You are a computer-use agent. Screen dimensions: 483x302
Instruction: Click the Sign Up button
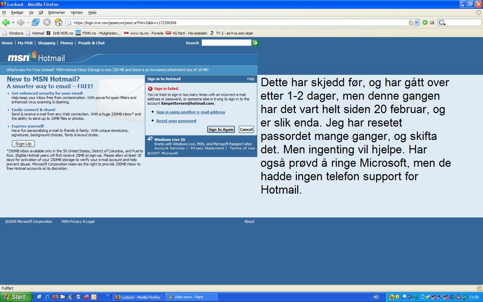click(x=23, y=144)
